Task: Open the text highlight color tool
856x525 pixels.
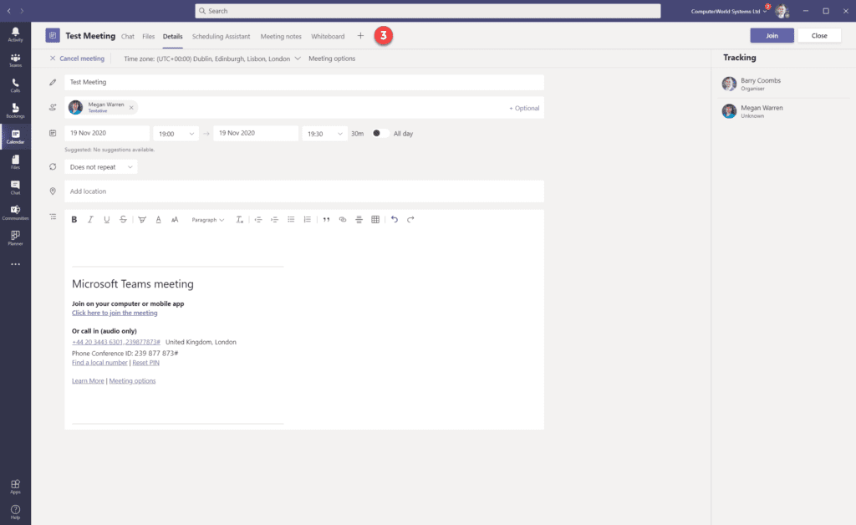Action: click(x=142, y=219)
